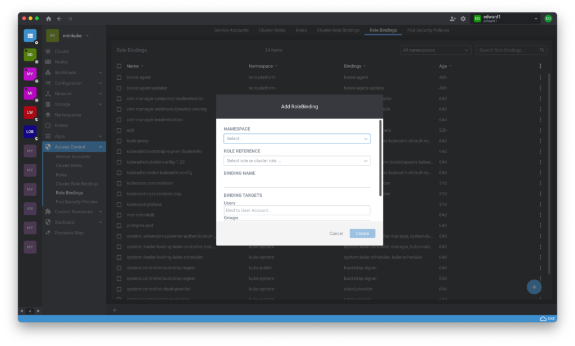Click the Cancel button in dialog

tap(336, 233)
